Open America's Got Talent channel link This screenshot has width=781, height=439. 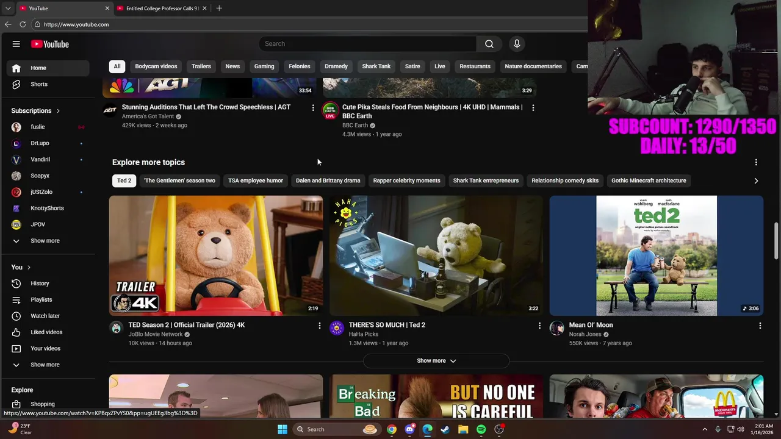tap(148, 116)
